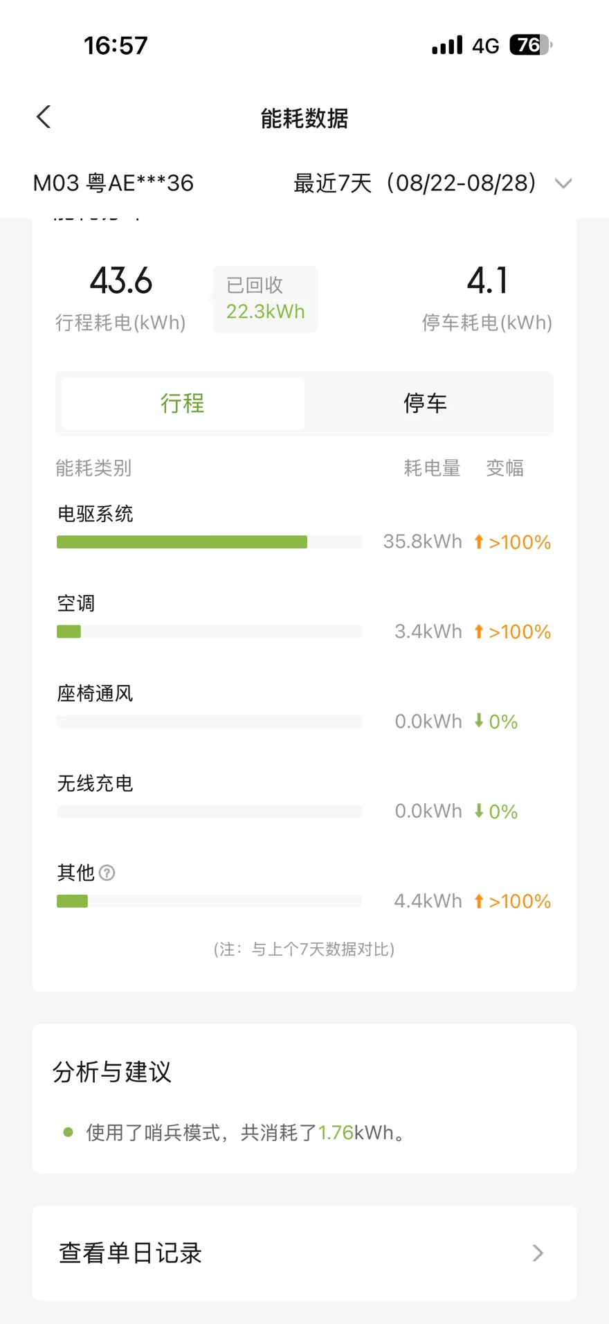Open the 查看单日记录 entry
Image resolution: width=609 pixels, height=1324 pixels.
tap(304, 1253)
